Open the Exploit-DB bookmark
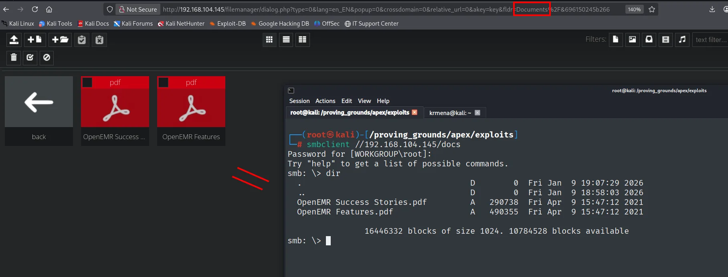Screen dimensions: 728x277 228,24
